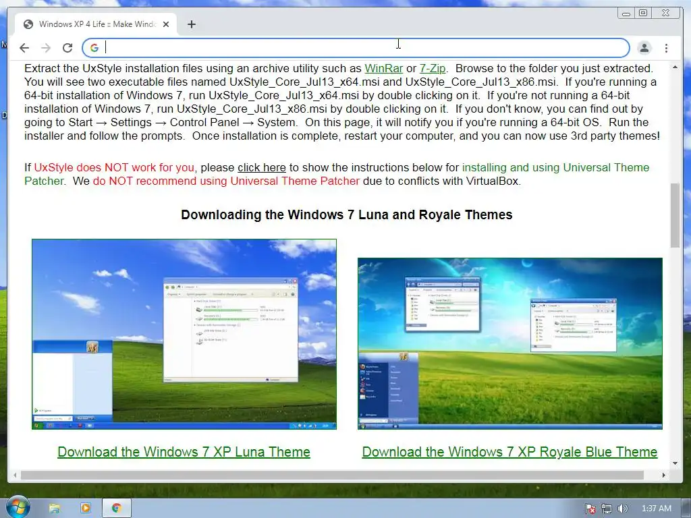Minimize the Chrome window
The image size is (691, 518).
pyautogui.click(x=626, y=13)
